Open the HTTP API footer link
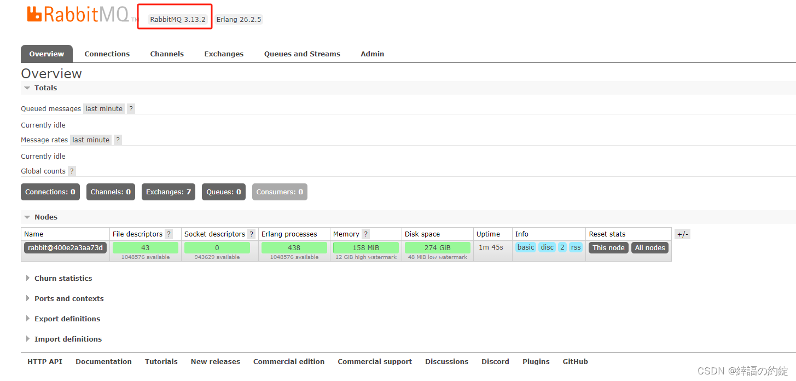Screen dimensions: 796x381 (45, 362)
